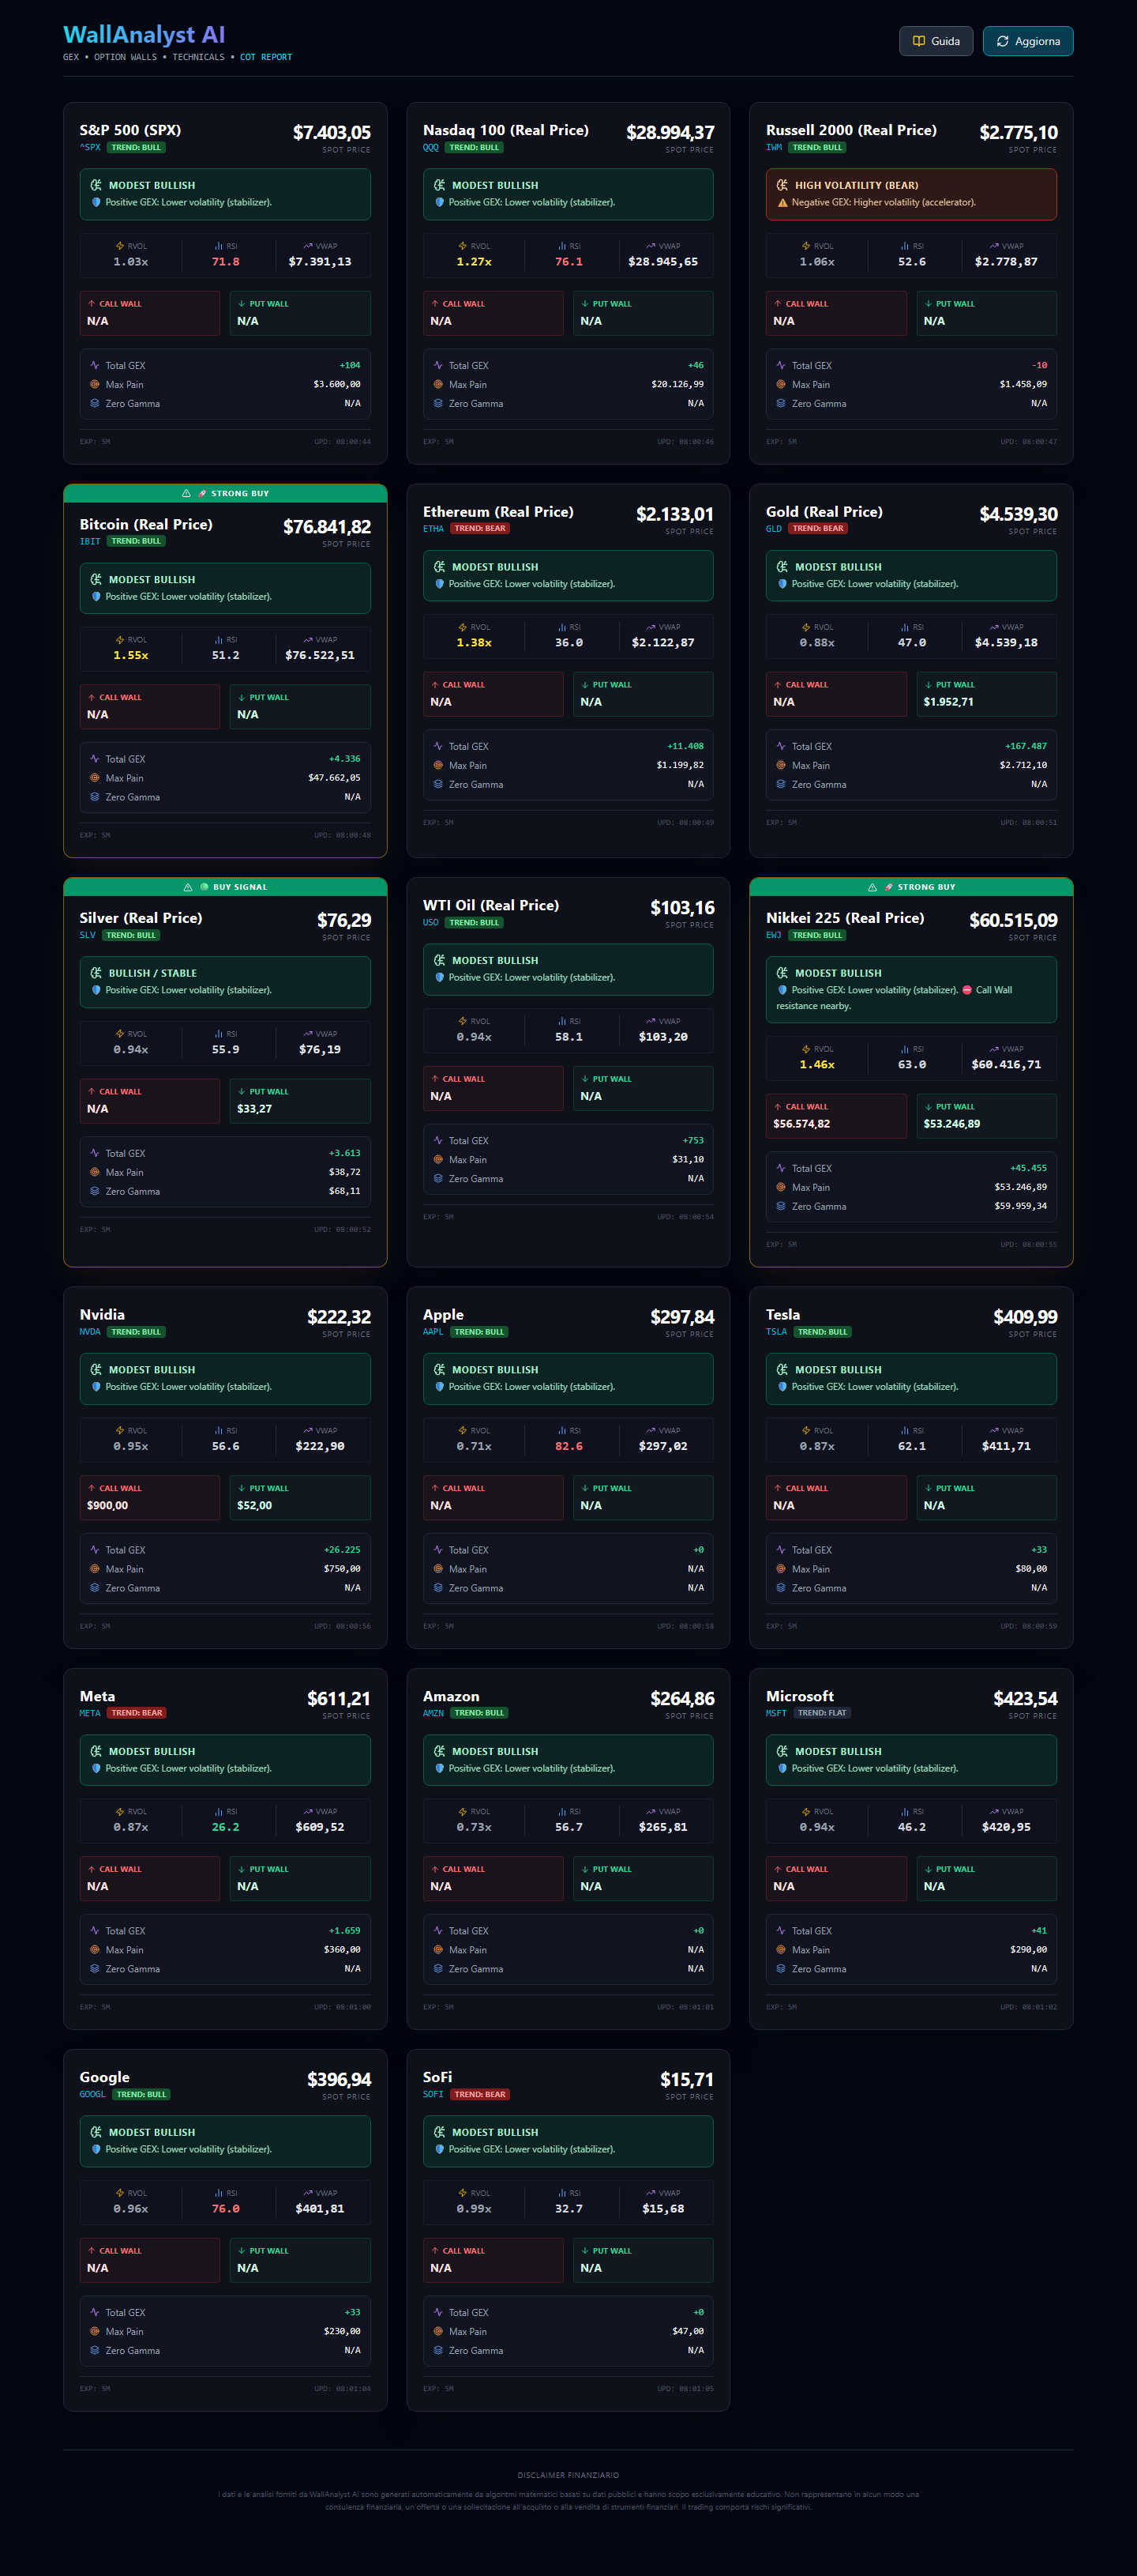Viewport: 1137px width, 2576px height.
Task: Click the ETHA ticker label
Action: click(433, 528)
